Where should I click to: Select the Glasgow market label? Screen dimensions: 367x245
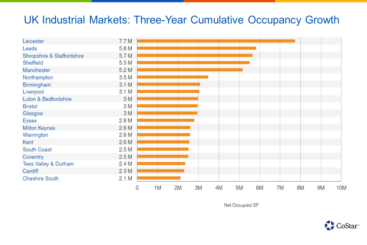[33, 113]
